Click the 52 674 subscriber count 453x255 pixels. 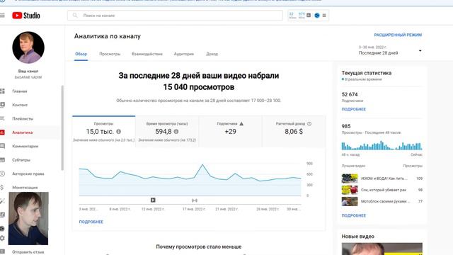(350, 94)
